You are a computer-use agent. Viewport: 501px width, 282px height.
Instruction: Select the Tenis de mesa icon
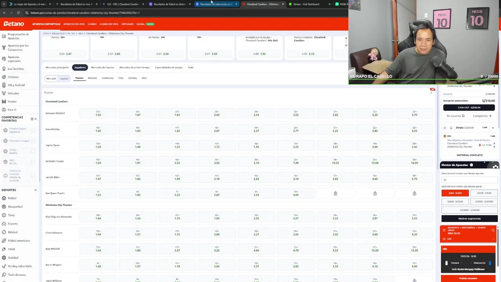tap(4, 275)
